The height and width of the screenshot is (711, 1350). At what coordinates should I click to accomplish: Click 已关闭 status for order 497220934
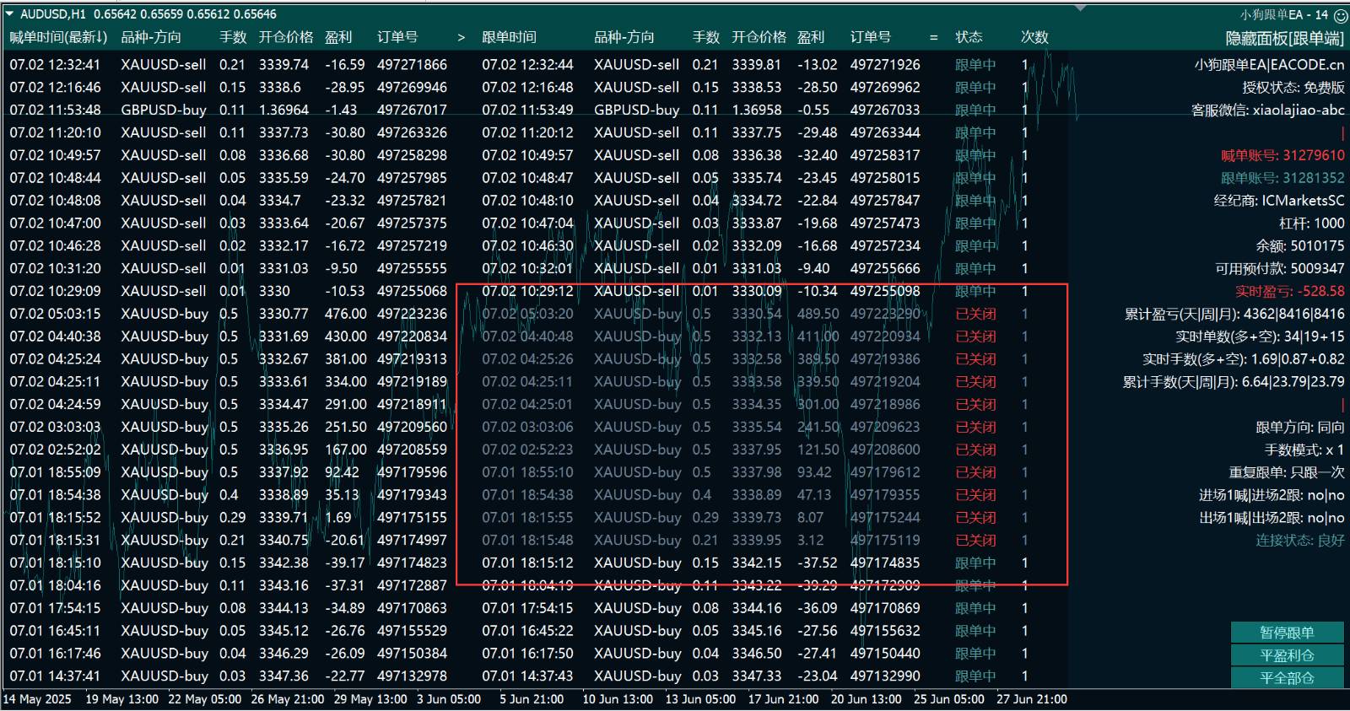click(x=975, y=337)
